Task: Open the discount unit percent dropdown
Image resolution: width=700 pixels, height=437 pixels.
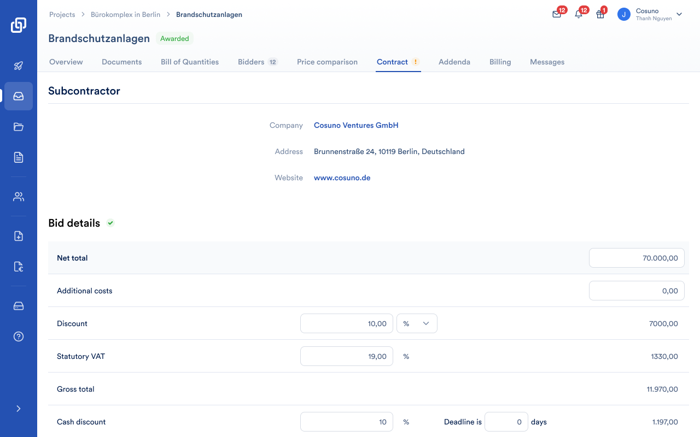Action: point(417,323)
